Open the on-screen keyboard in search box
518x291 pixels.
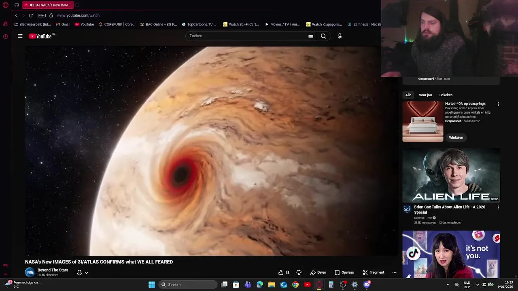pyautogui.click(x=311, y=36)
